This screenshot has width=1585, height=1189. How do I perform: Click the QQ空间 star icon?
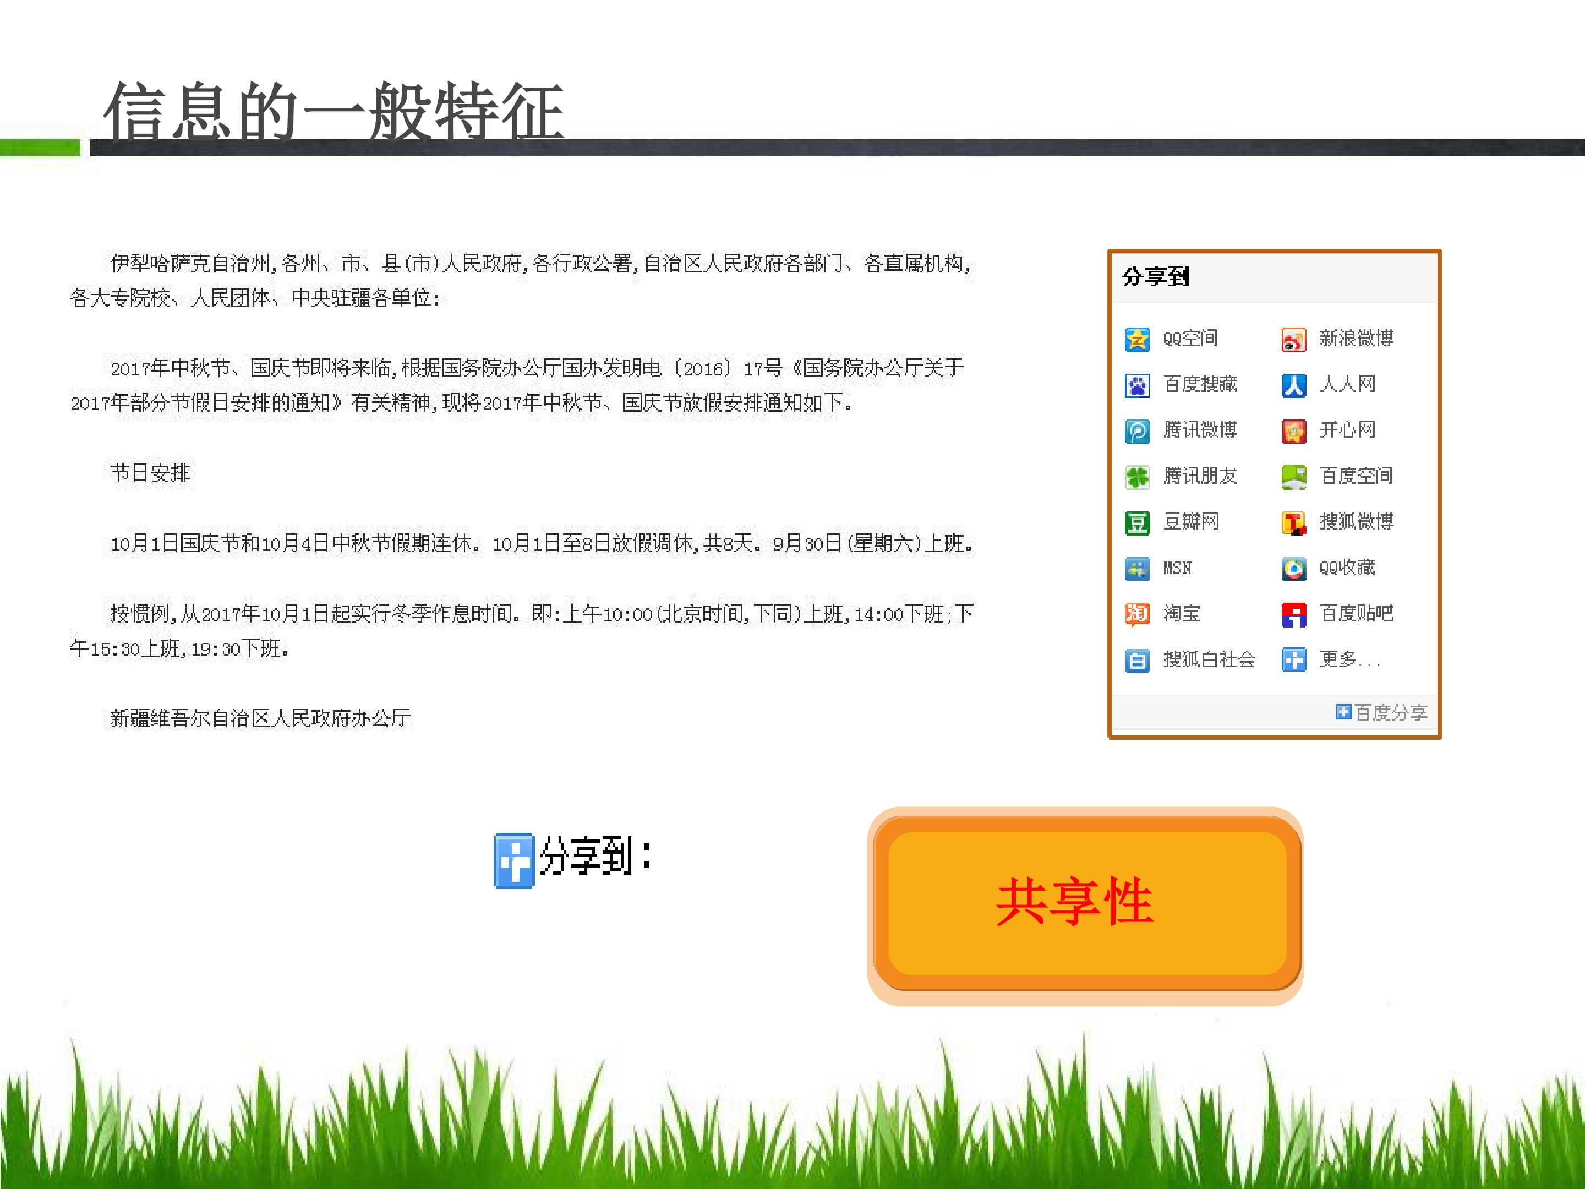1136,339
